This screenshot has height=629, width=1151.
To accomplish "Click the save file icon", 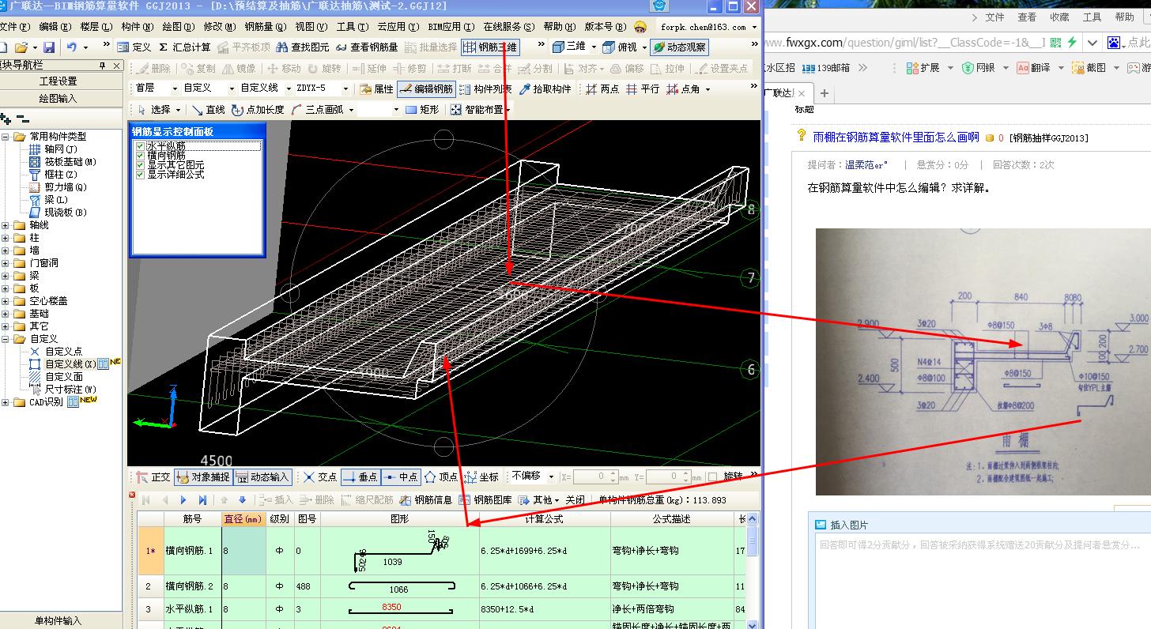I will (49, 47).
